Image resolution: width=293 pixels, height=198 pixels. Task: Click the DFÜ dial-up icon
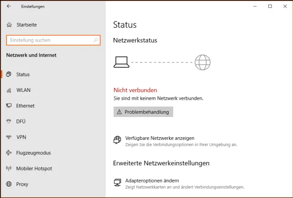tap(9, 122)
